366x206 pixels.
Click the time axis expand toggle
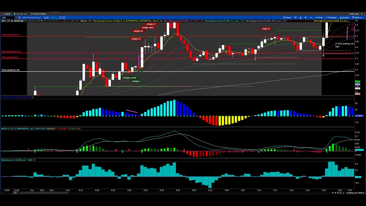[15, 193]
